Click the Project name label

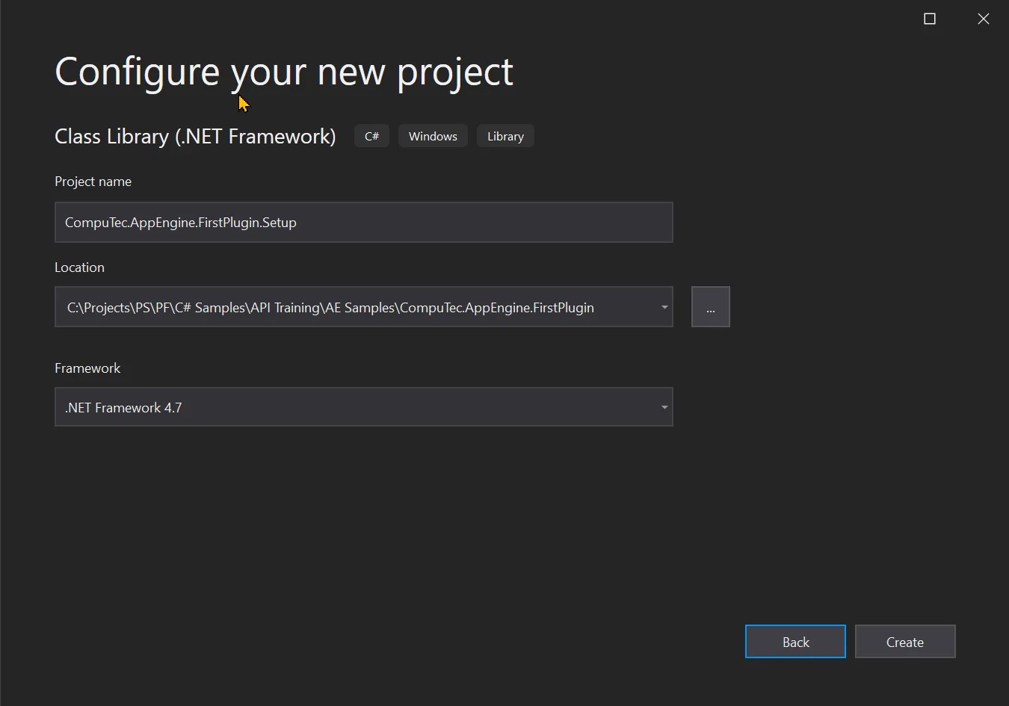pos(93,181)
